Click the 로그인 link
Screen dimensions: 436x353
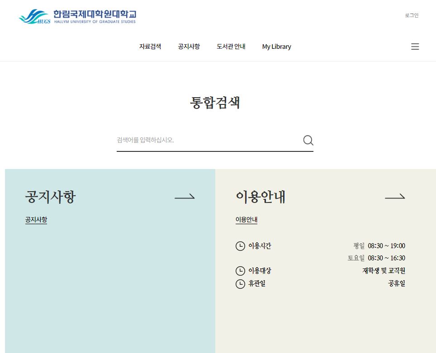tap(412, 15)
